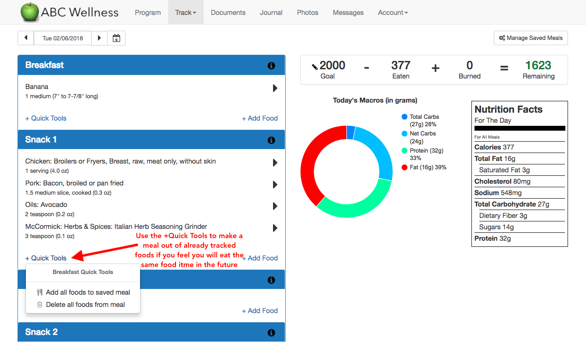Switch to the Journal tab
Image resolution: width=586 pixels, height=342 pixels.
[271, 13]
